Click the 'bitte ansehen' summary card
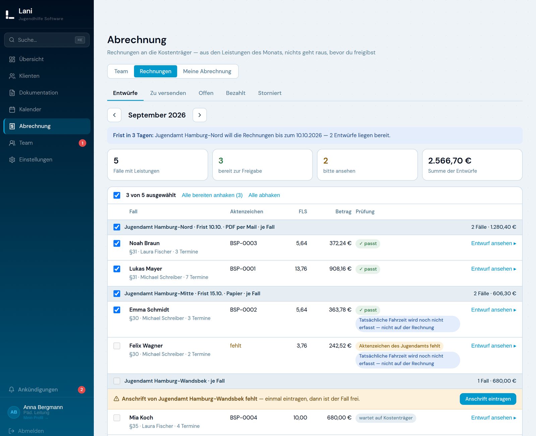 pos(367,165)
